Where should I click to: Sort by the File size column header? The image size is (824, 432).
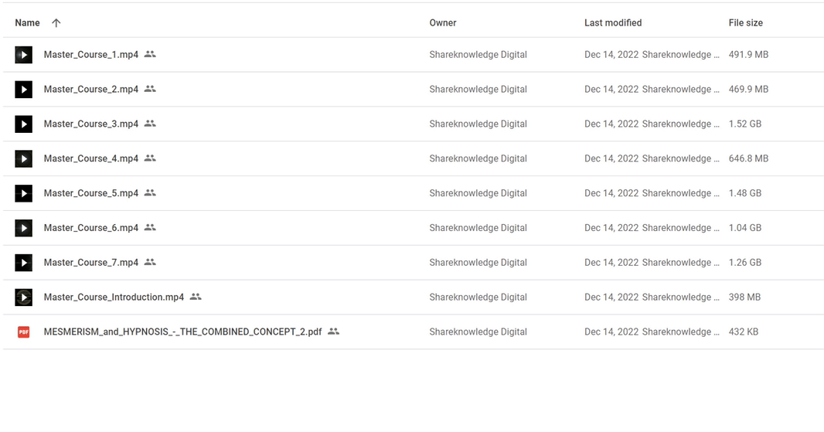745,22
